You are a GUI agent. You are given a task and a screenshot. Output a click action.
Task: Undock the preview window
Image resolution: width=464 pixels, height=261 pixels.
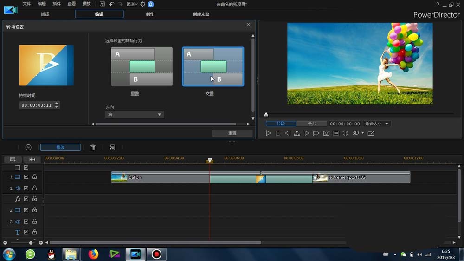pyautogui.click(x=371, y=133)
